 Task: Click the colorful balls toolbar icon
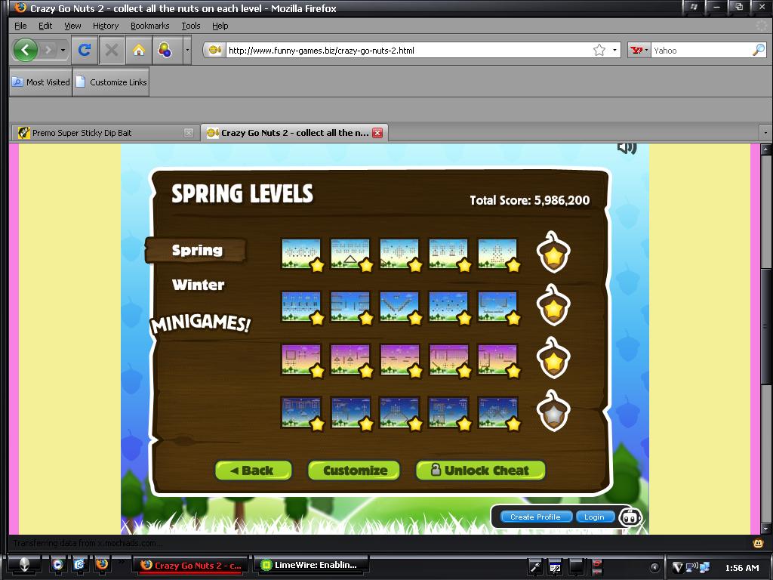pos(165,50)
